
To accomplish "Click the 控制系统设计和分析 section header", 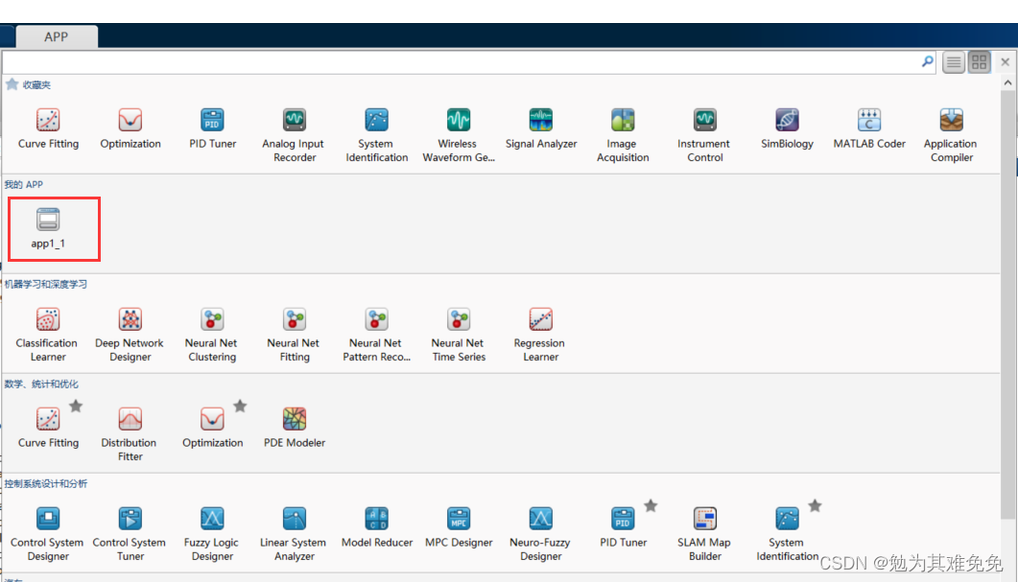I will click(x=45, y=483).
